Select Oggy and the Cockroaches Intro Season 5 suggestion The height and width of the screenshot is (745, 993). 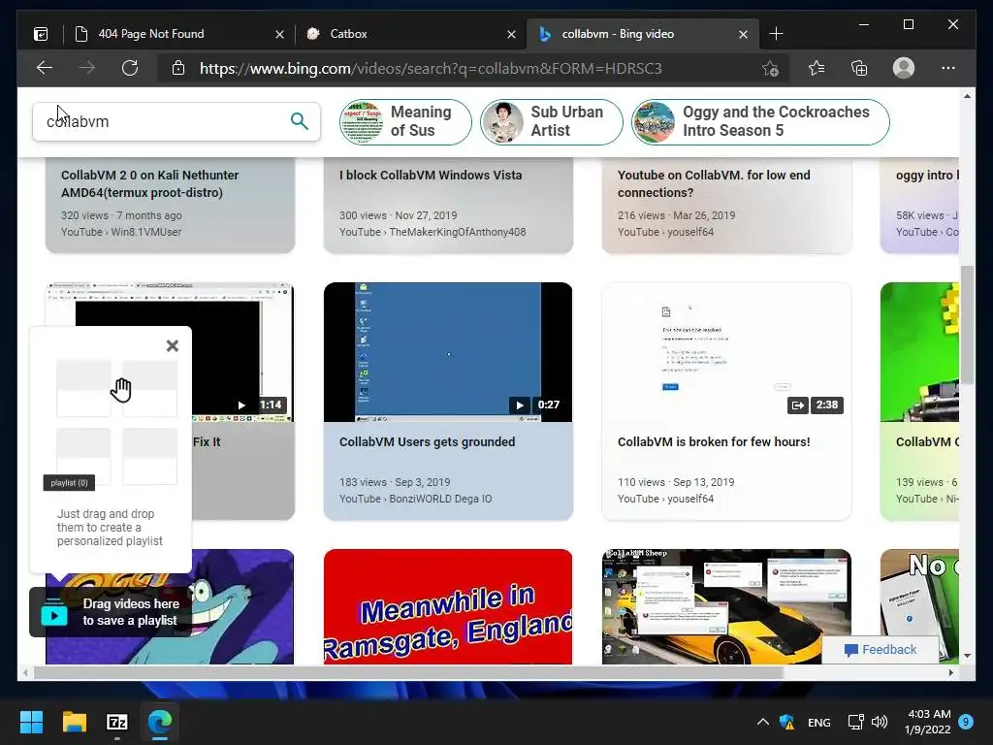(x=760, y=121)
